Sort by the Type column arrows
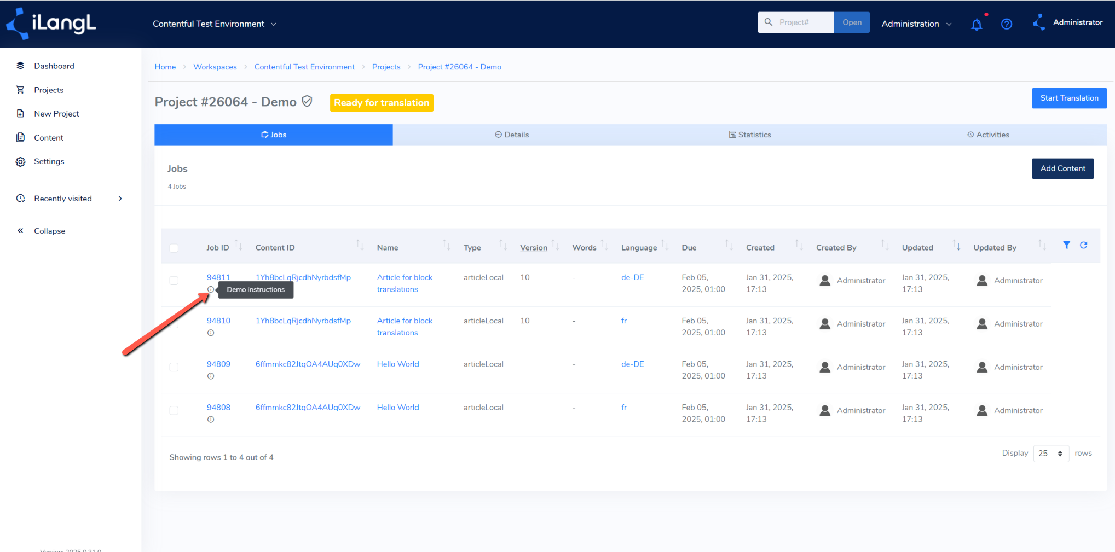The height and width of the screenshot is (552, 1115). pos(503,245)
